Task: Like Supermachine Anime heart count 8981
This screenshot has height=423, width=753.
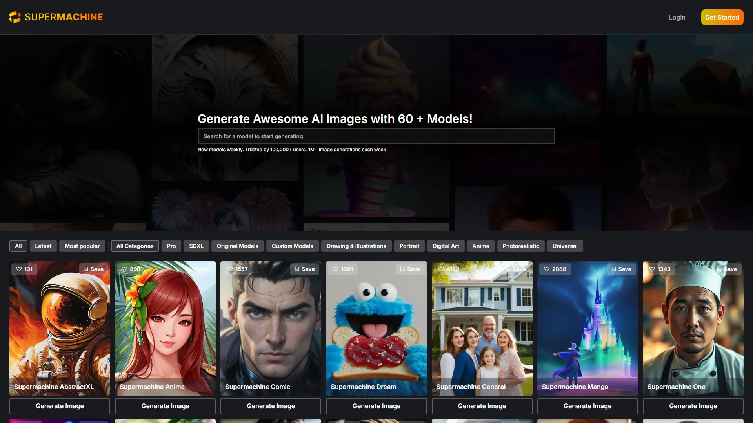Action: pos(132,269)
